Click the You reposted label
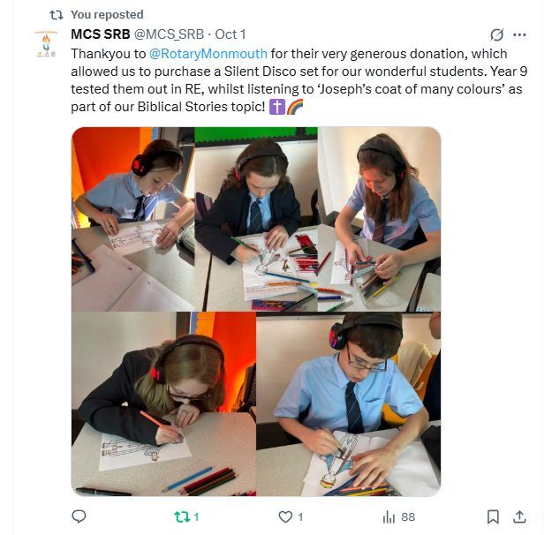552x535 pixels. pyautogui.click(x=107, y=14)
